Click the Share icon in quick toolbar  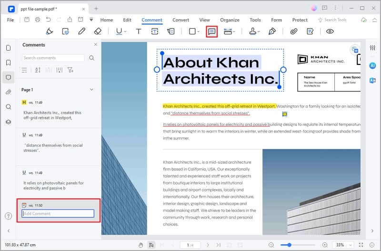tap(70, 20)
